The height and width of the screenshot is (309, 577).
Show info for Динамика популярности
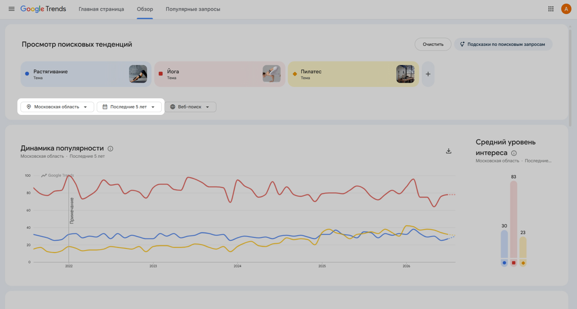[x=110, y=149]
